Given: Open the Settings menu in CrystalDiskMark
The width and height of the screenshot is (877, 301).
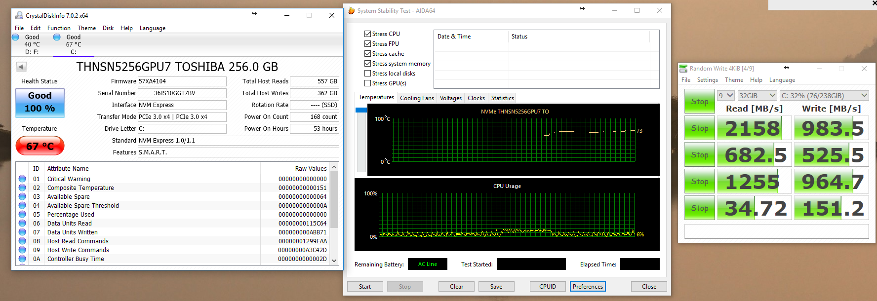Looking at the screenshot, I should pyautogui.click(x=708, y=80).
